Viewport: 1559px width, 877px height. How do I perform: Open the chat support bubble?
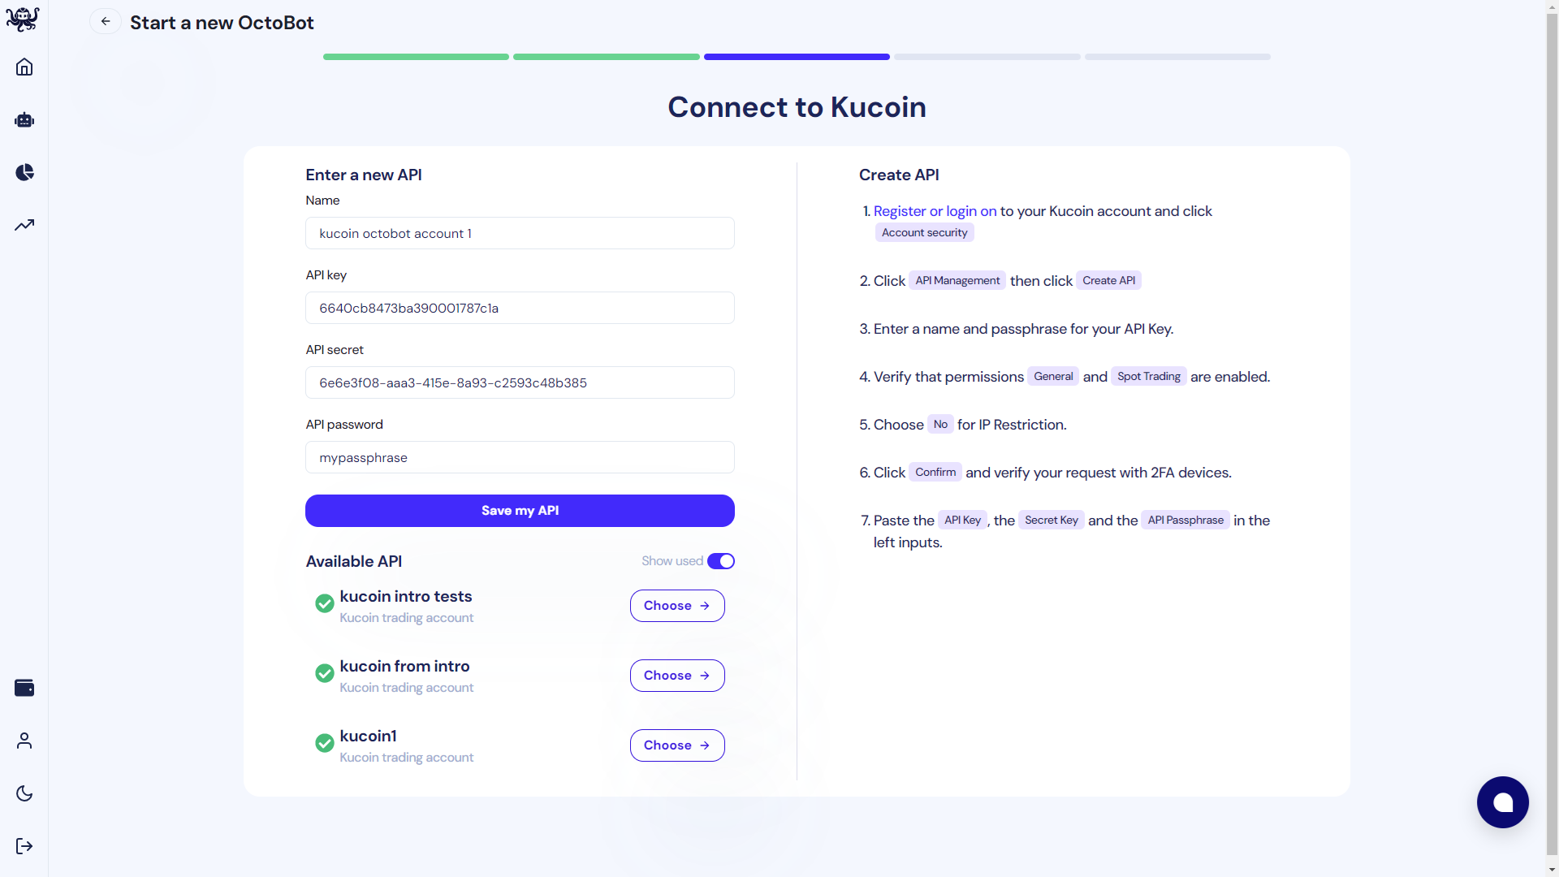1502,802
